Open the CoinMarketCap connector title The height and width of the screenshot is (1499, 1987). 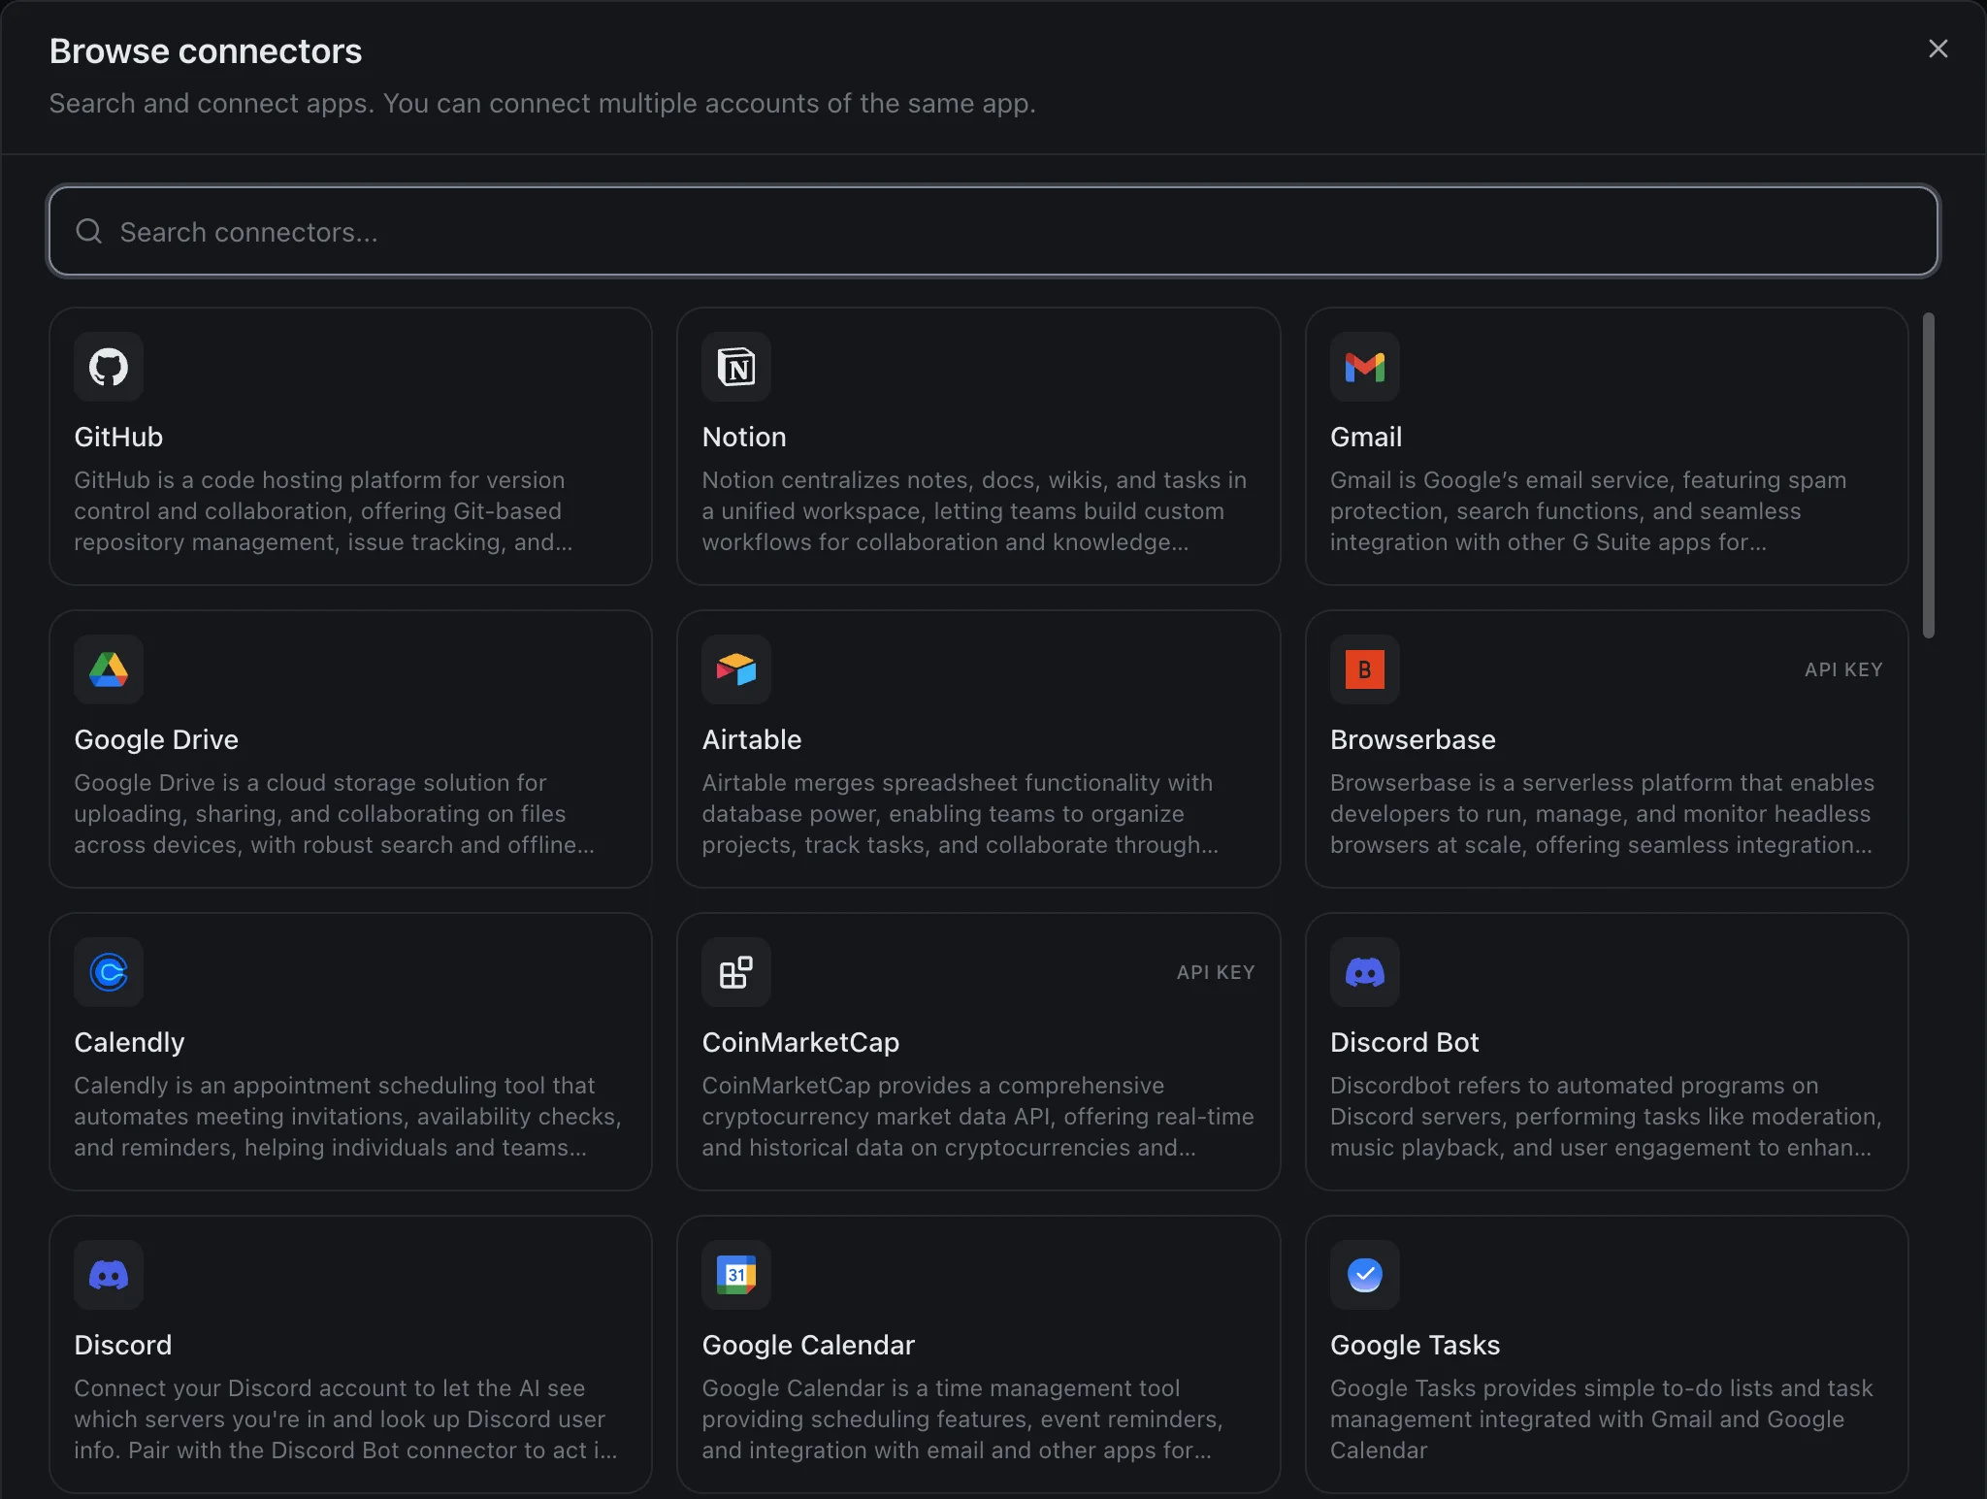pos(800,1042)
